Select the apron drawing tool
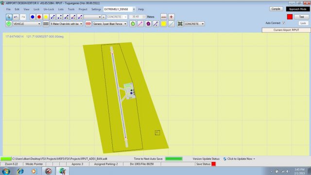Viewport: 311px width, 175px height. 180,24
